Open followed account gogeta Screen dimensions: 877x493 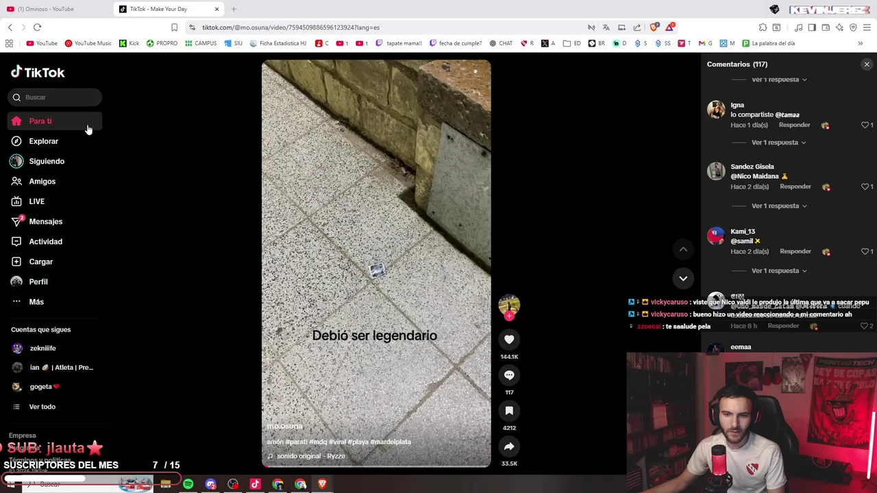click(x=44, y=387)
